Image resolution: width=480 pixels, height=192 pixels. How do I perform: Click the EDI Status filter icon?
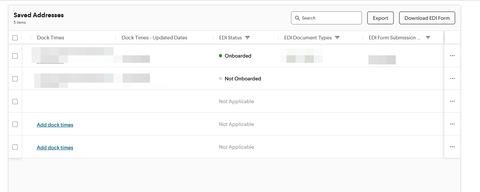pyautogui.click(x=247, y=38)
